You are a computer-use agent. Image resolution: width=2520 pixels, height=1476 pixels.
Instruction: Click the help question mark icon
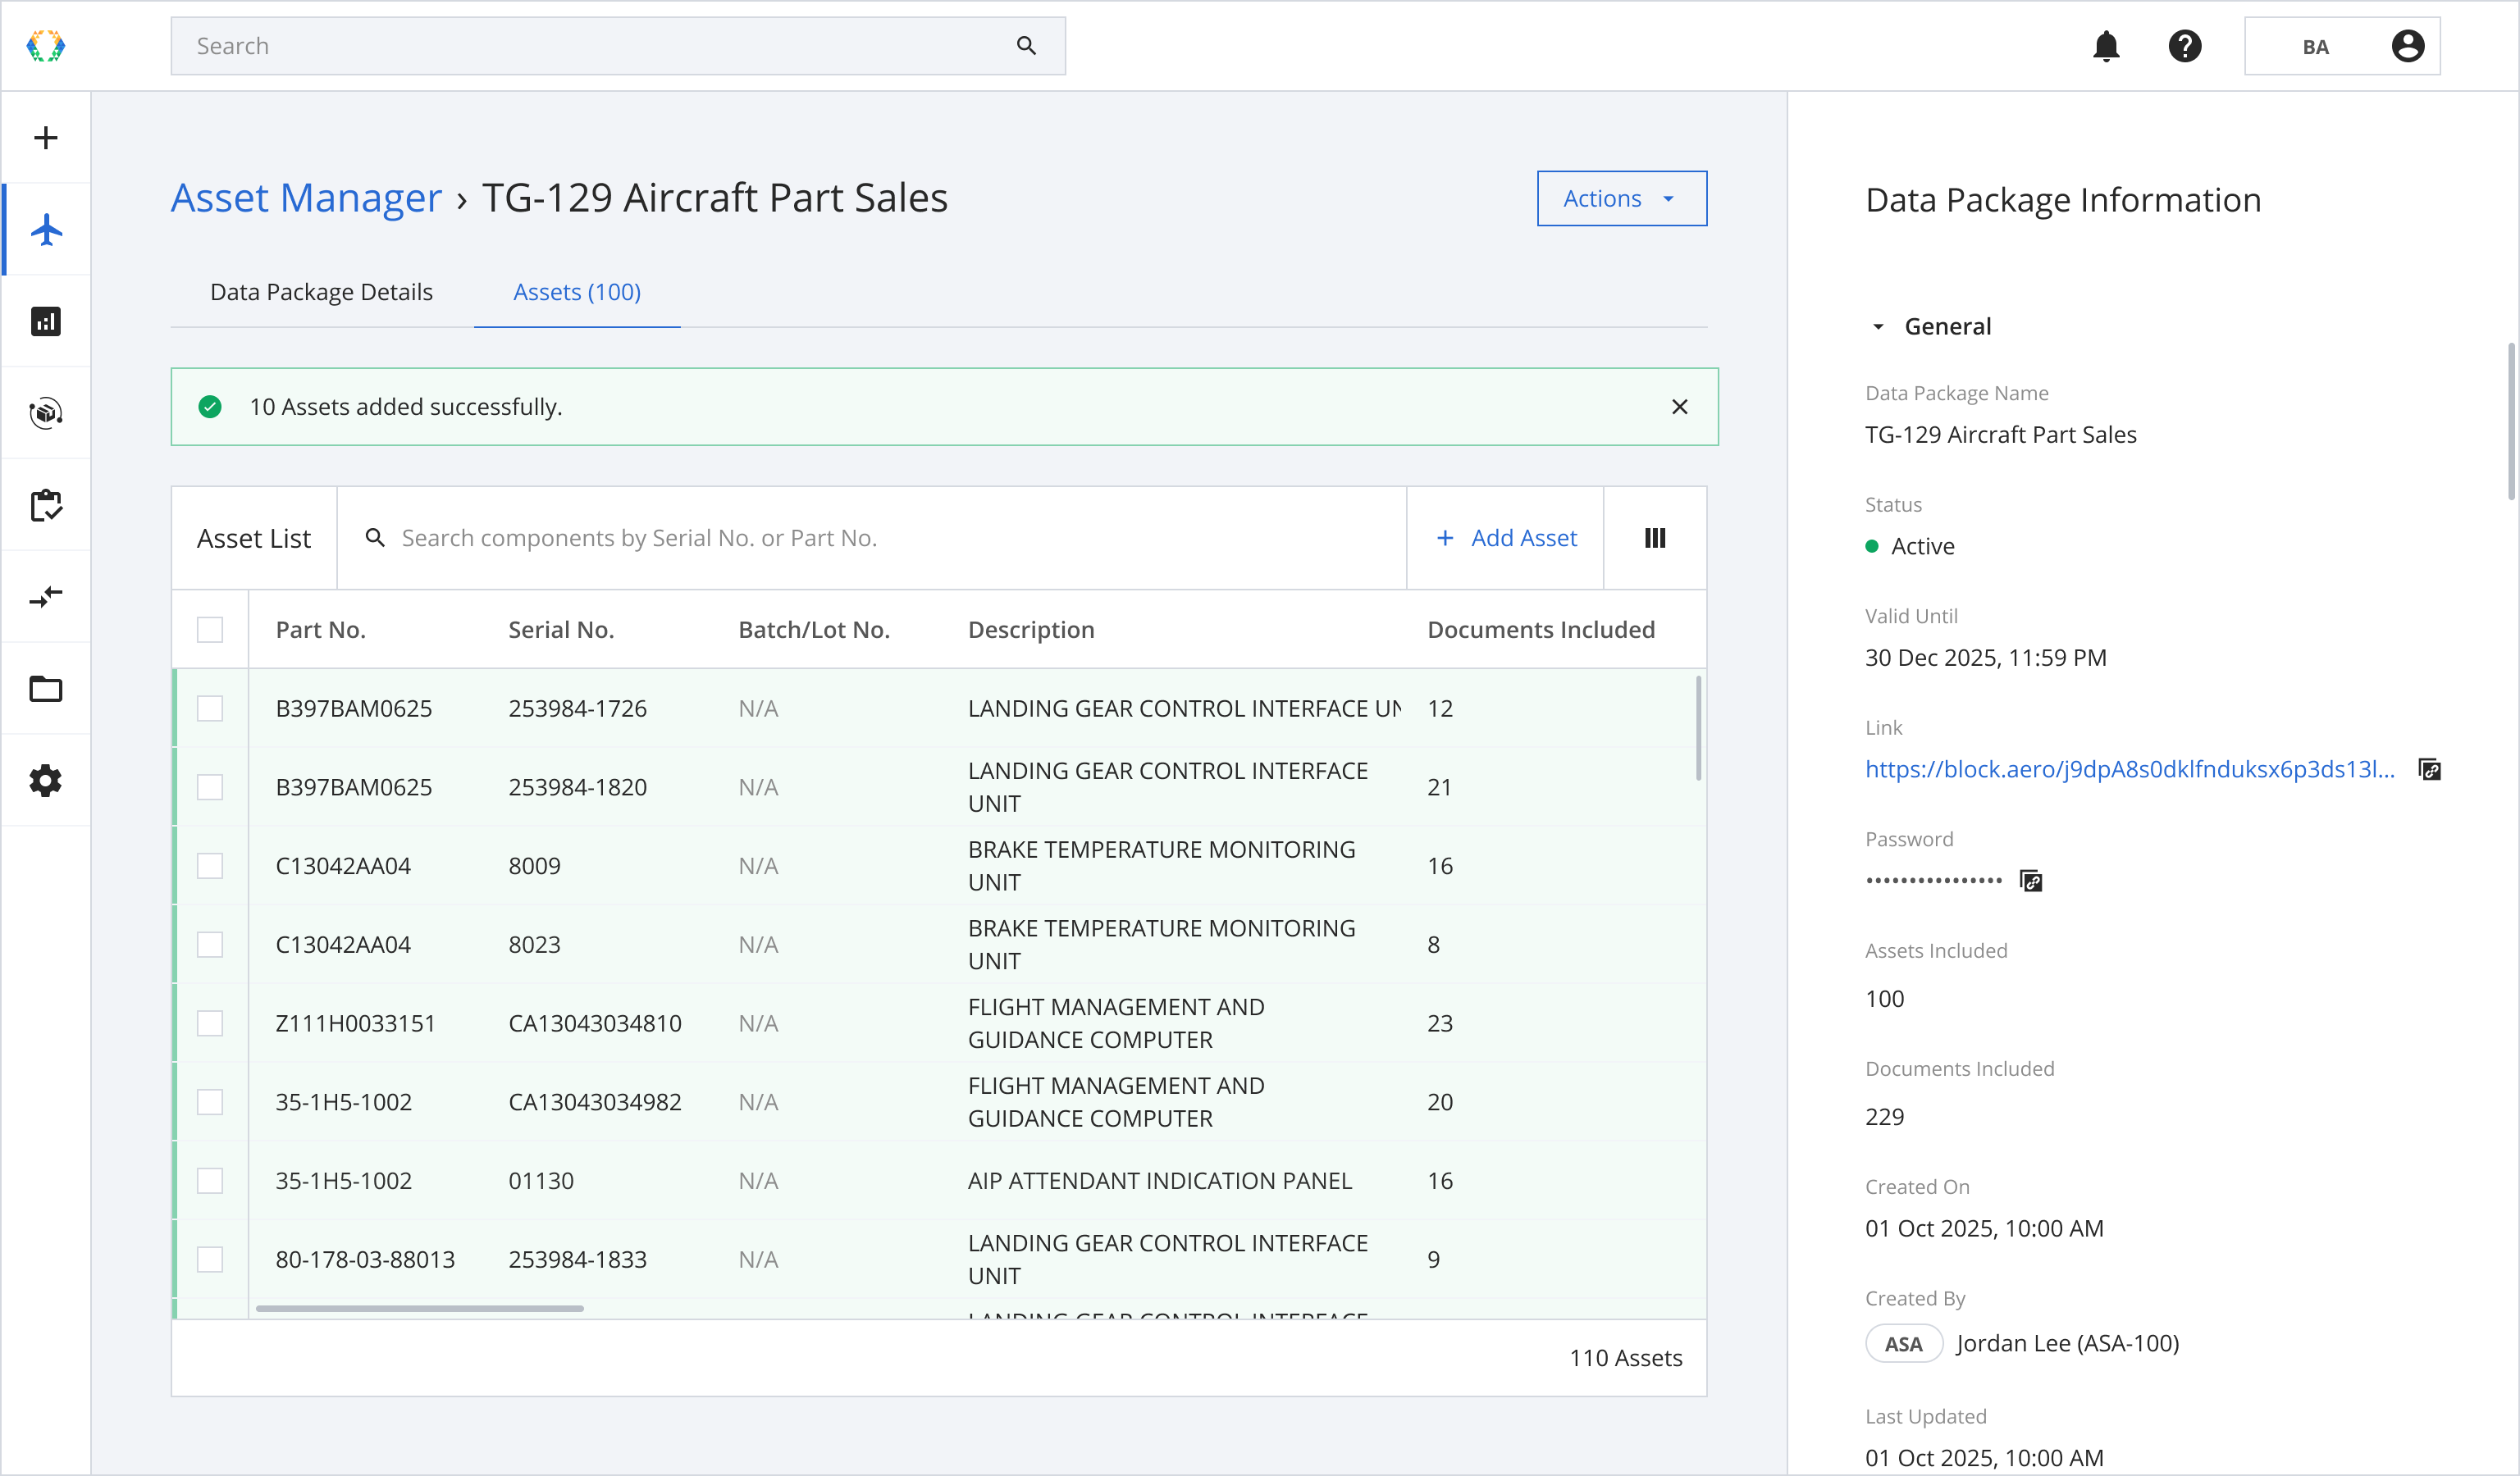2185,46
